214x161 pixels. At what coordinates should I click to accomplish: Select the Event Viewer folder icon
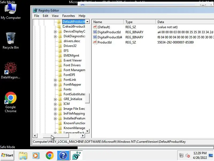(x=60, y=60)
